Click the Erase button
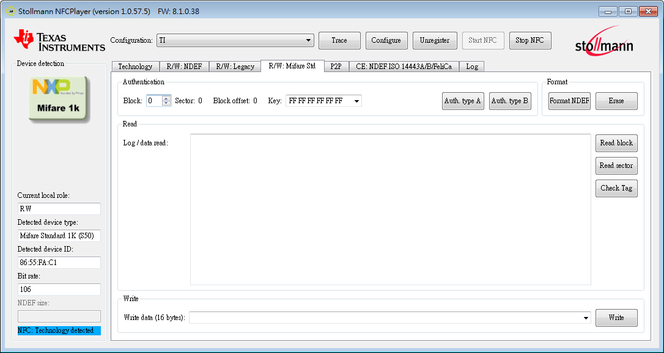Viewport: 664px width, 353px height. coord(616,101)
